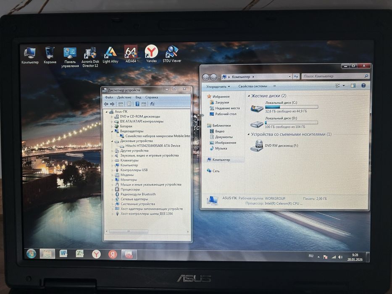
Task: Collapse the Дисковые устройства node
Action: pos(112,141)
